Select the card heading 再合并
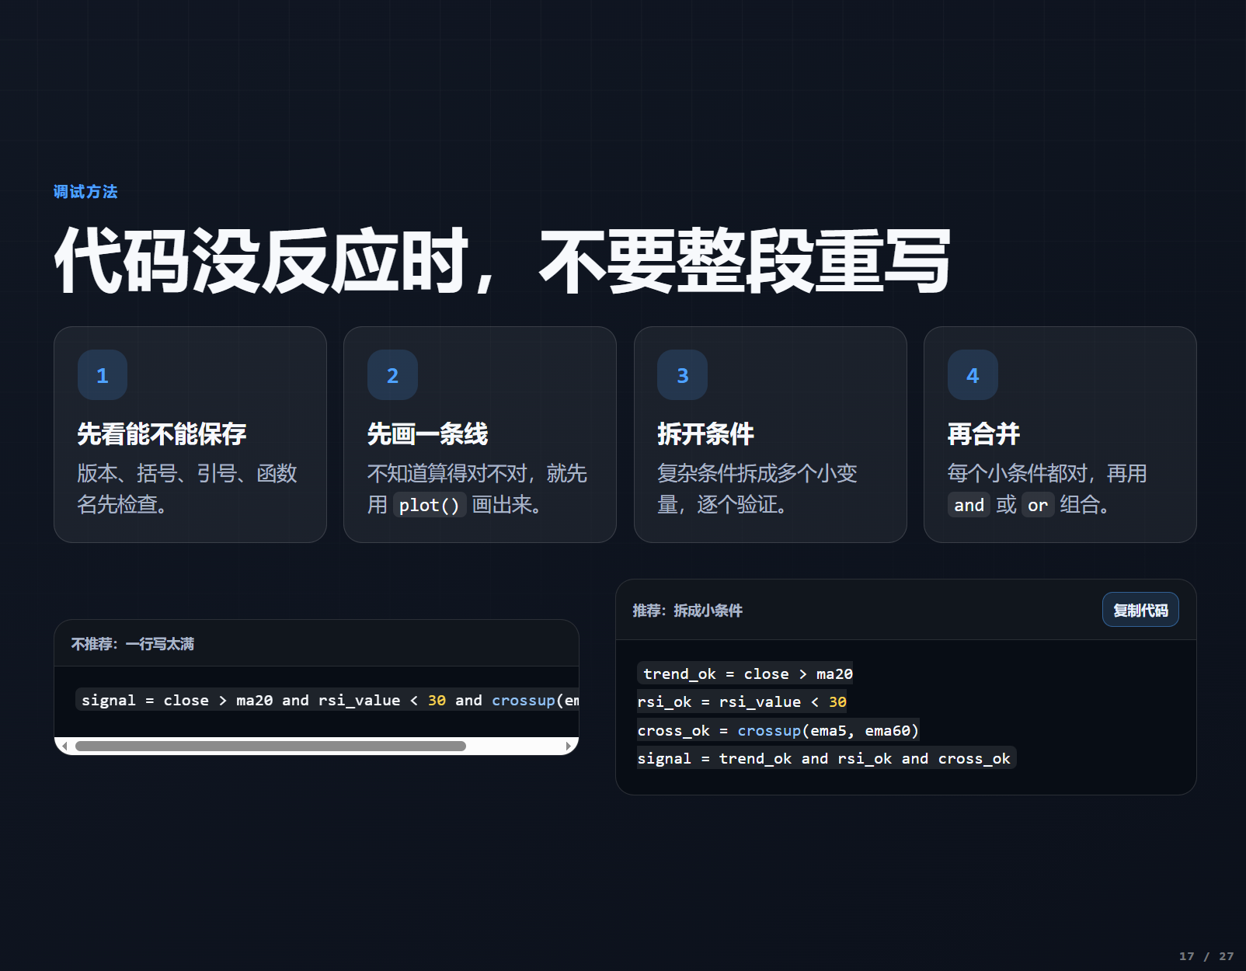The height and width of the screenshot is (971, 1246). (x=983, y=433)
